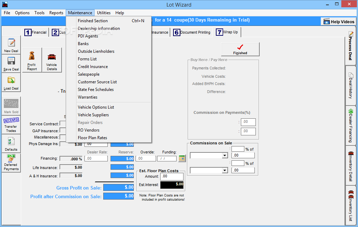358x227 pixels.
Task: Click the red checkmark Finished button
Action: point(240,49)
